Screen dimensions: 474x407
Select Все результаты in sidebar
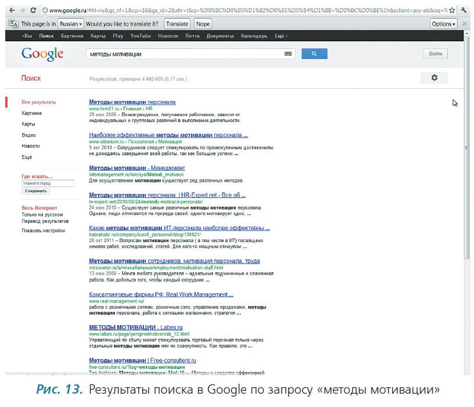coord(39,102)
